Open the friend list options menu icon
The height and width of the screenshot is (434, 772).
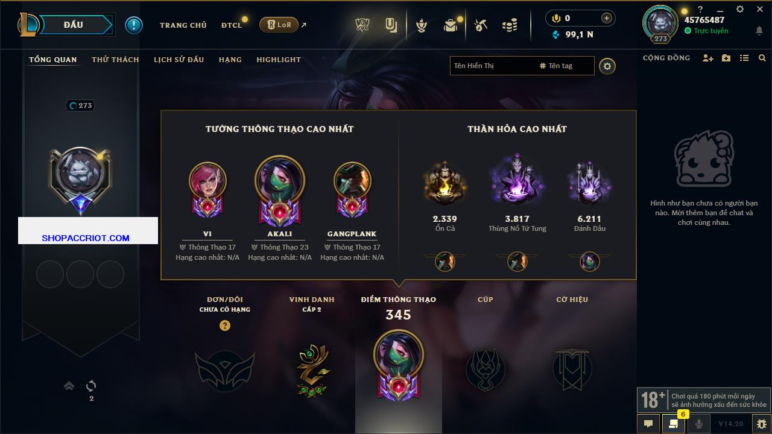pos(744,58)
